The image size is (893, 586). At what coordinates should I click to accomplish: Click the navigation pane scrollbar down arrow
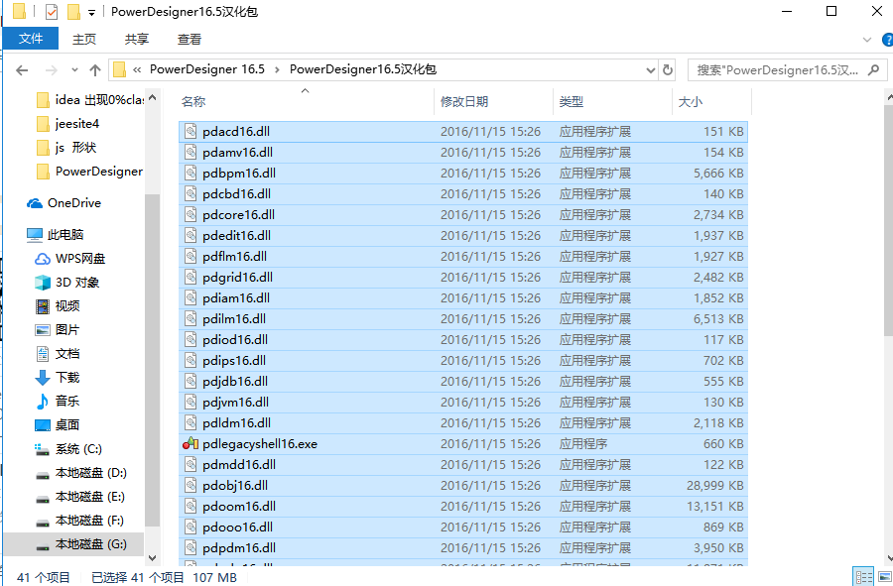pyautogui.click(x=152, y=558)
